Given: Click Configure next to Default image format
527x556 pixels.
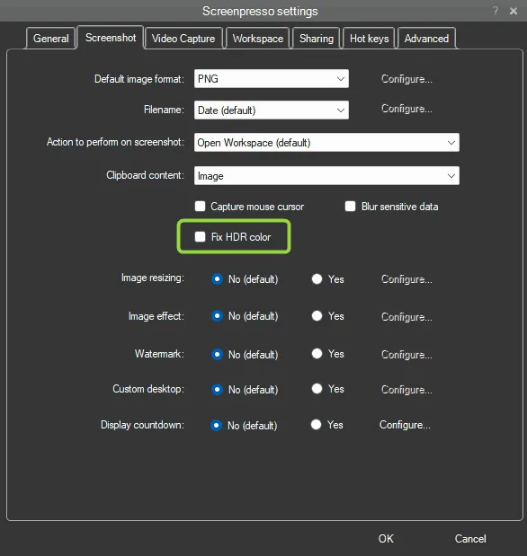Looking at the screenshot, I should pyautogui.click(x=406, y=79).
